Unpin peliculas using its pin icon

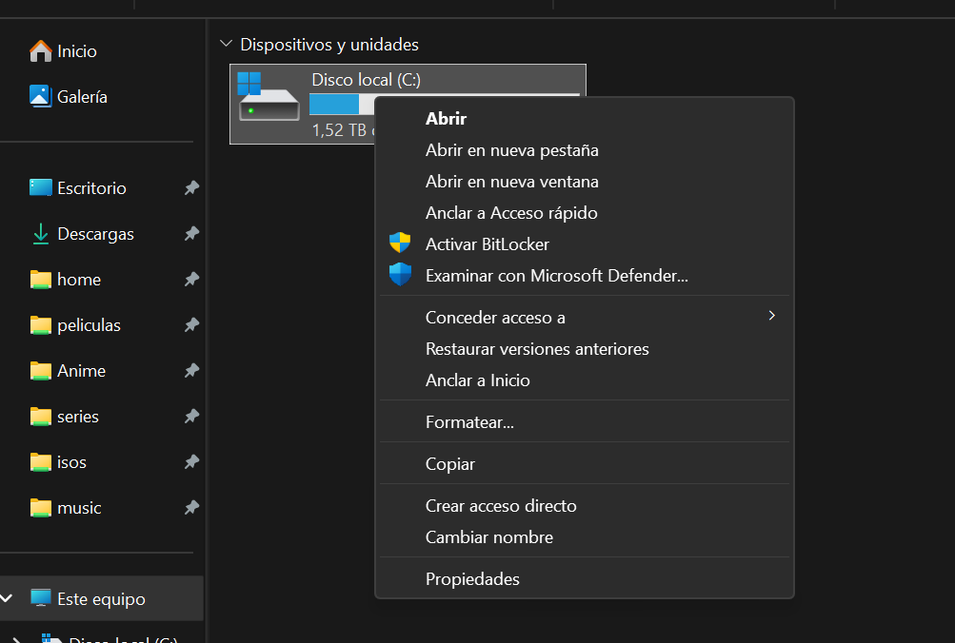click(x=191, y=324)
